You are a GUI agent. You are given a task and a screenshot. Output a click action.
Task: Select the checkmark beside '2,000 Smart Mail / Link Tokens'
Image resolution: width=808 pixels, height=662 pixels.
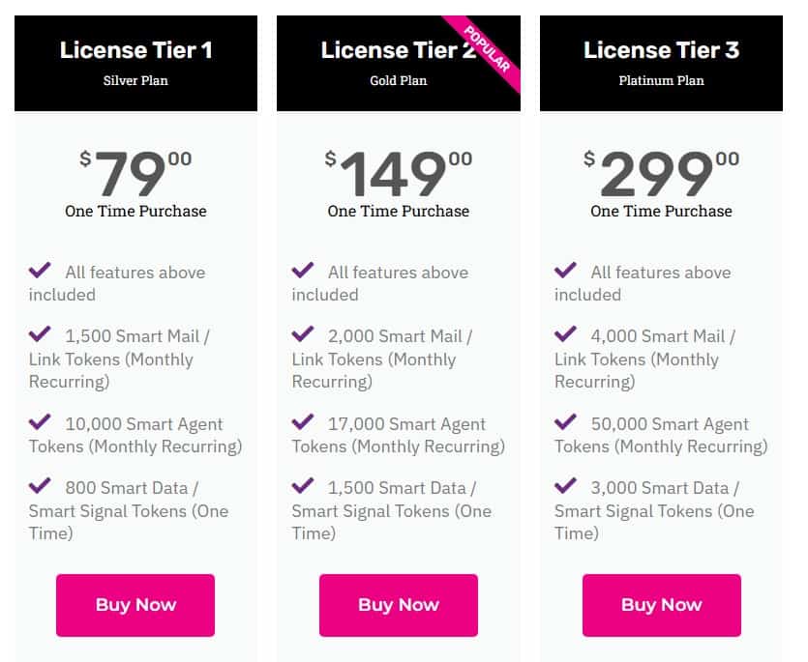click(304, 335)
